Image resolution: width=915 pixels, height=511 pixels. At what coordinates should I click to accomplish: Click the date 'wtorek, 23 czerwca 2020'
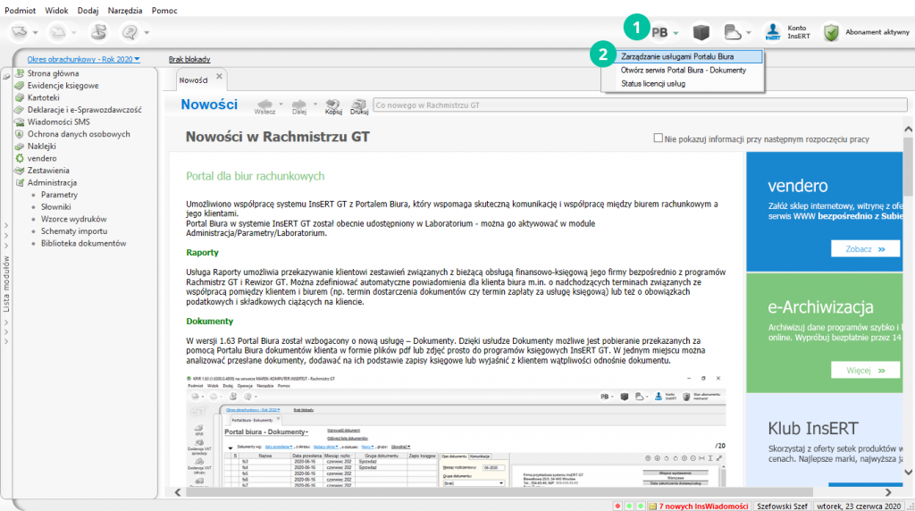(x=859, y=507)
